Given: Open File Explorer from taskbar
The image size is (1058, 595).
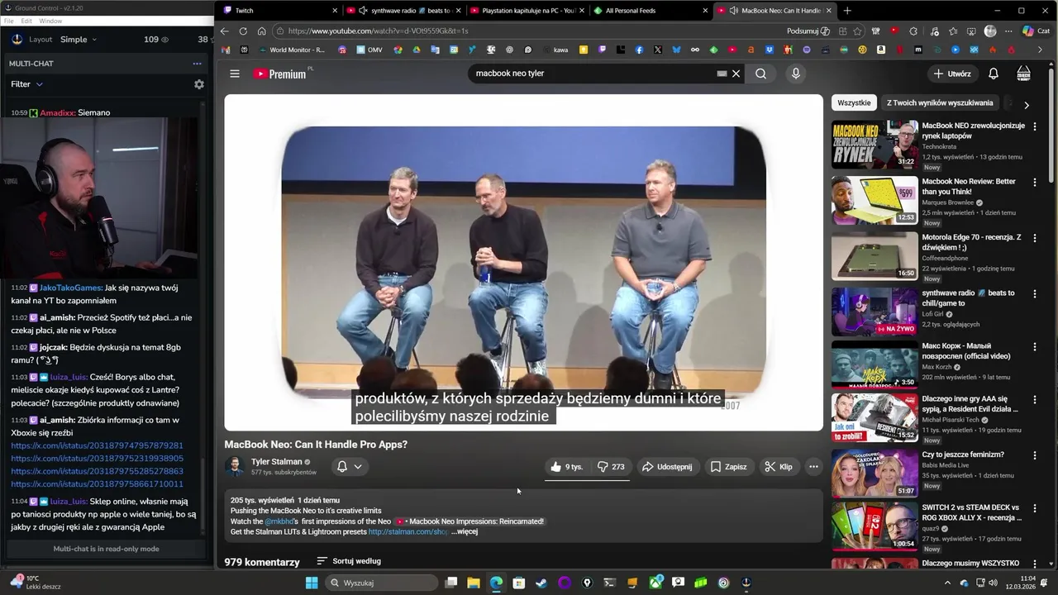Looking at the screenshot, I should (474, 583).
